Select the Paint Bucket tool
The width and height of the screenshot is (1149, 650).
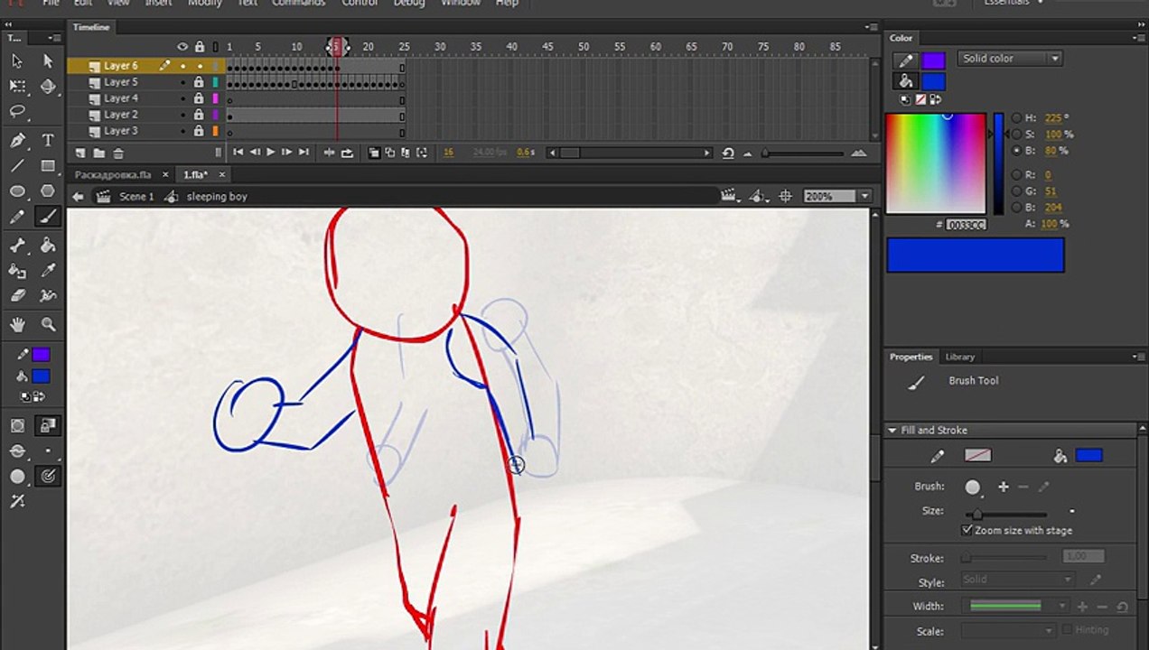click(48, 245)
